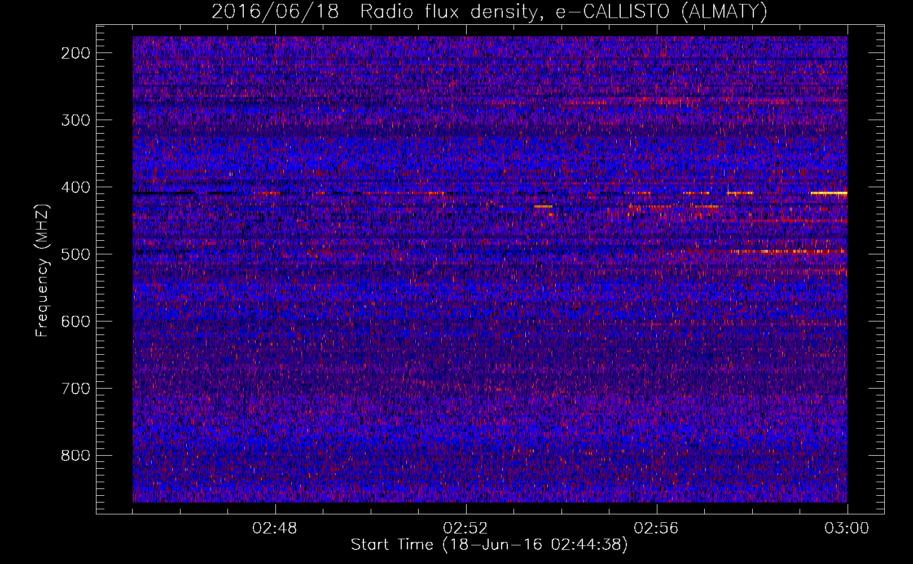Viewport: 913px width, 564px height.
Task: Click the bright yellow burst near 410 MHz at 03:00
Action: point(829,193)
